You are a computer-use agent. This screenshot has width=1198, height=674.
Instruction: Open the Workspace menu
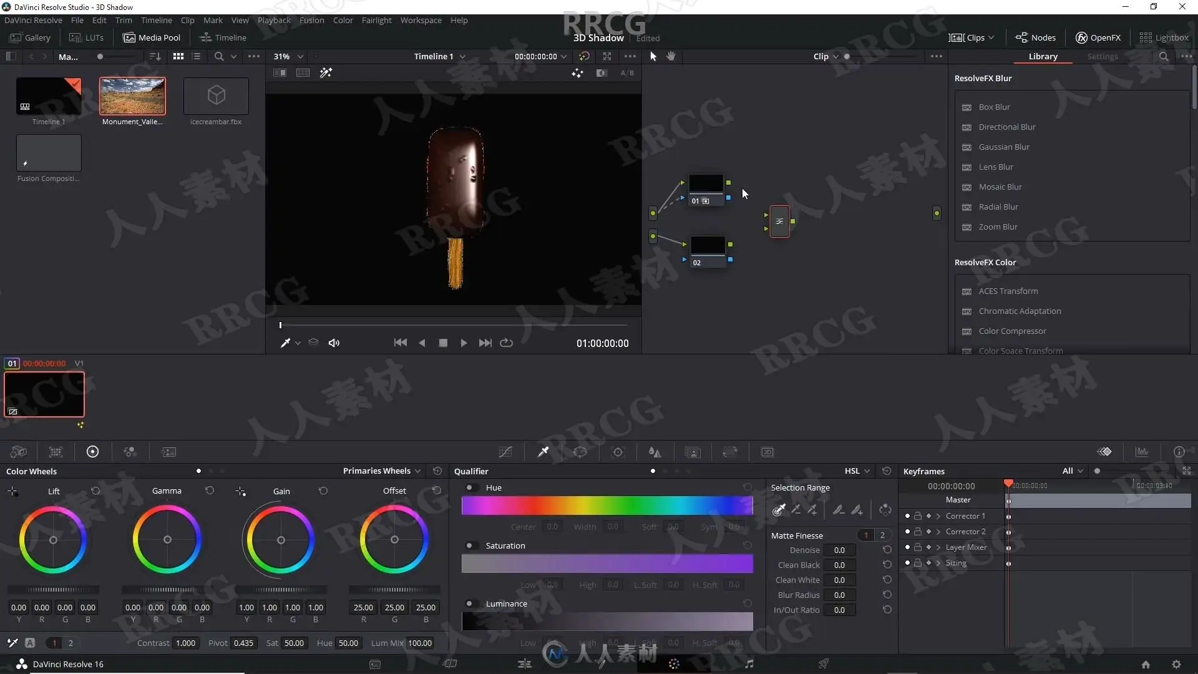[421, 20]
